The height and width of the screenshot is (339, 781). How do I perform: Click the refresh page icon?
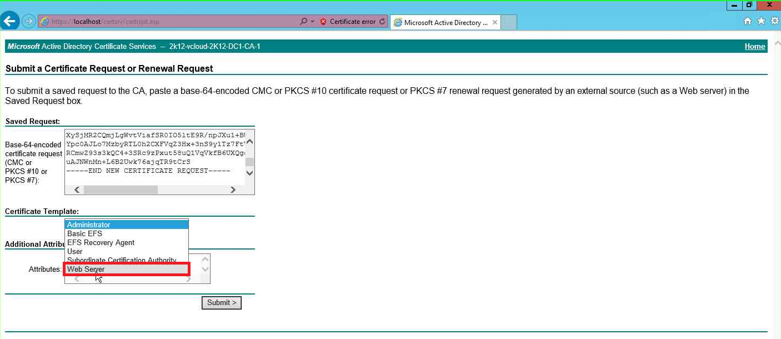[x=382, y=22]
